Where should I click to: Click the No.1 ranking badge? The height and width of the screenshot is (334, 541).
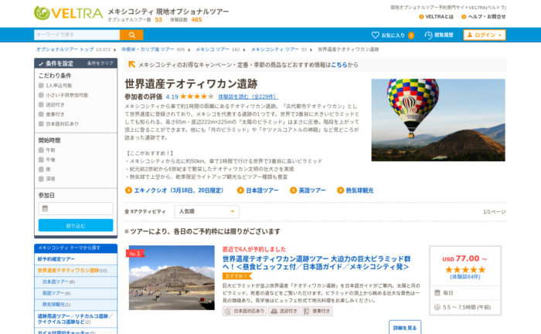[135, 254]
